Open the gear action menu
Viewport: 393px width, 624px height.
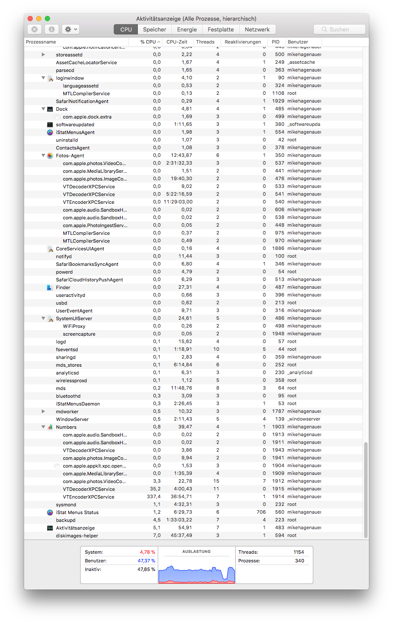coord(71,29)
